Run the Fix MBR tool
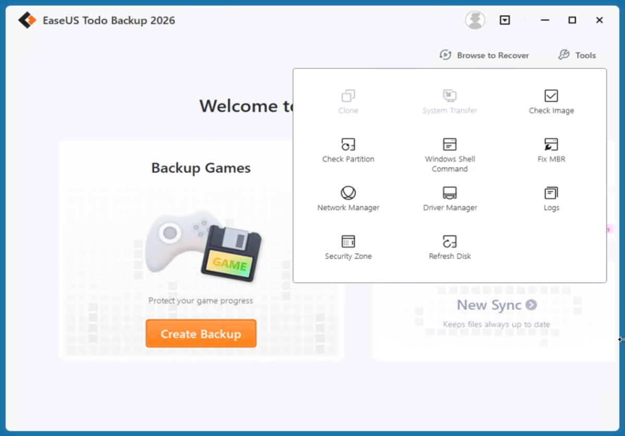 click(552, 150)
